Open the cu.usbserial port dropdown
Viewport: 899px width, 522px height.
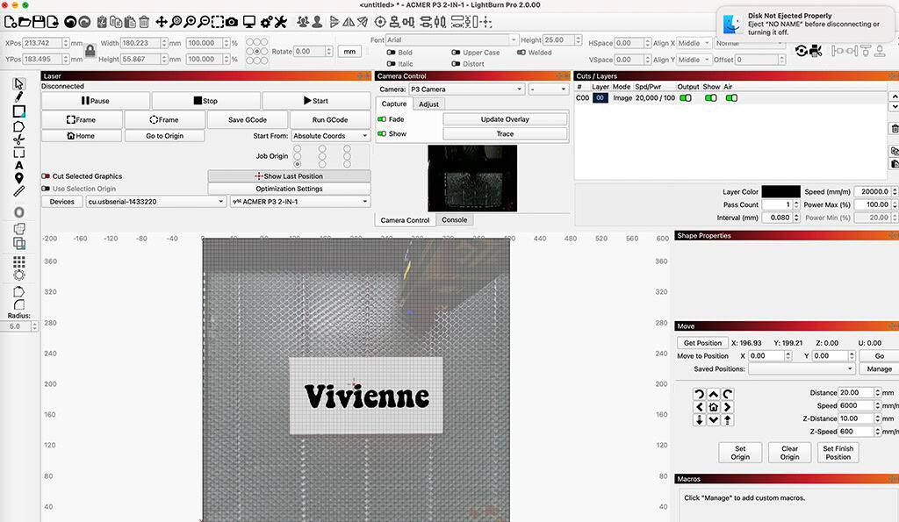click(155, 202)
